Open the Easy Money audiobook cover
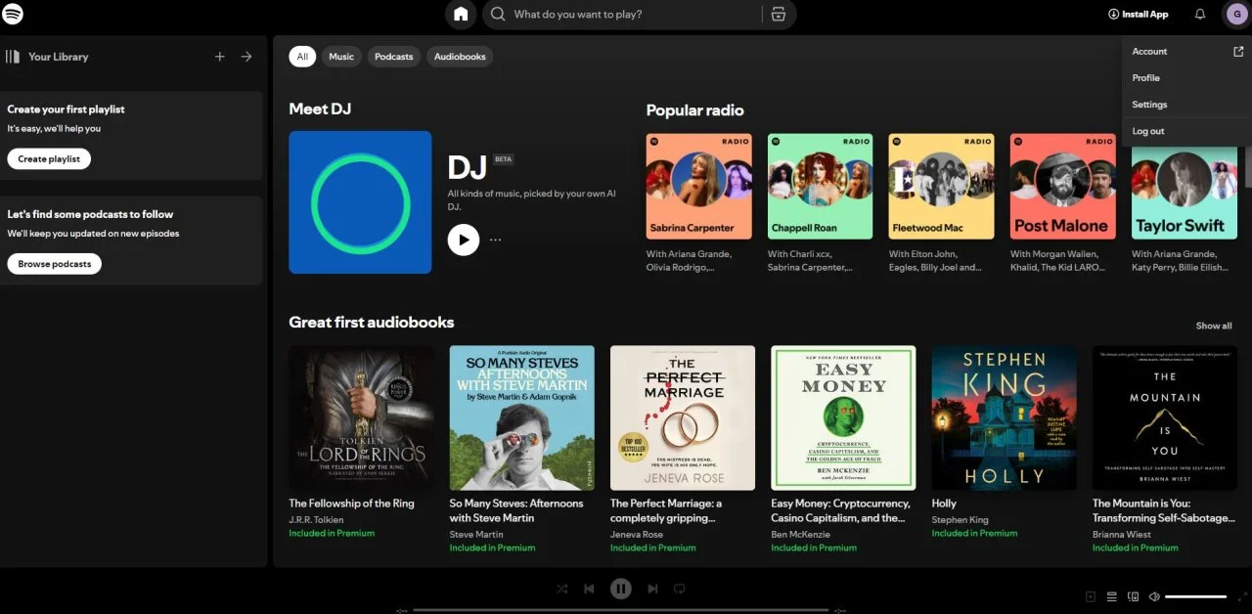 [x=843, y=417]
